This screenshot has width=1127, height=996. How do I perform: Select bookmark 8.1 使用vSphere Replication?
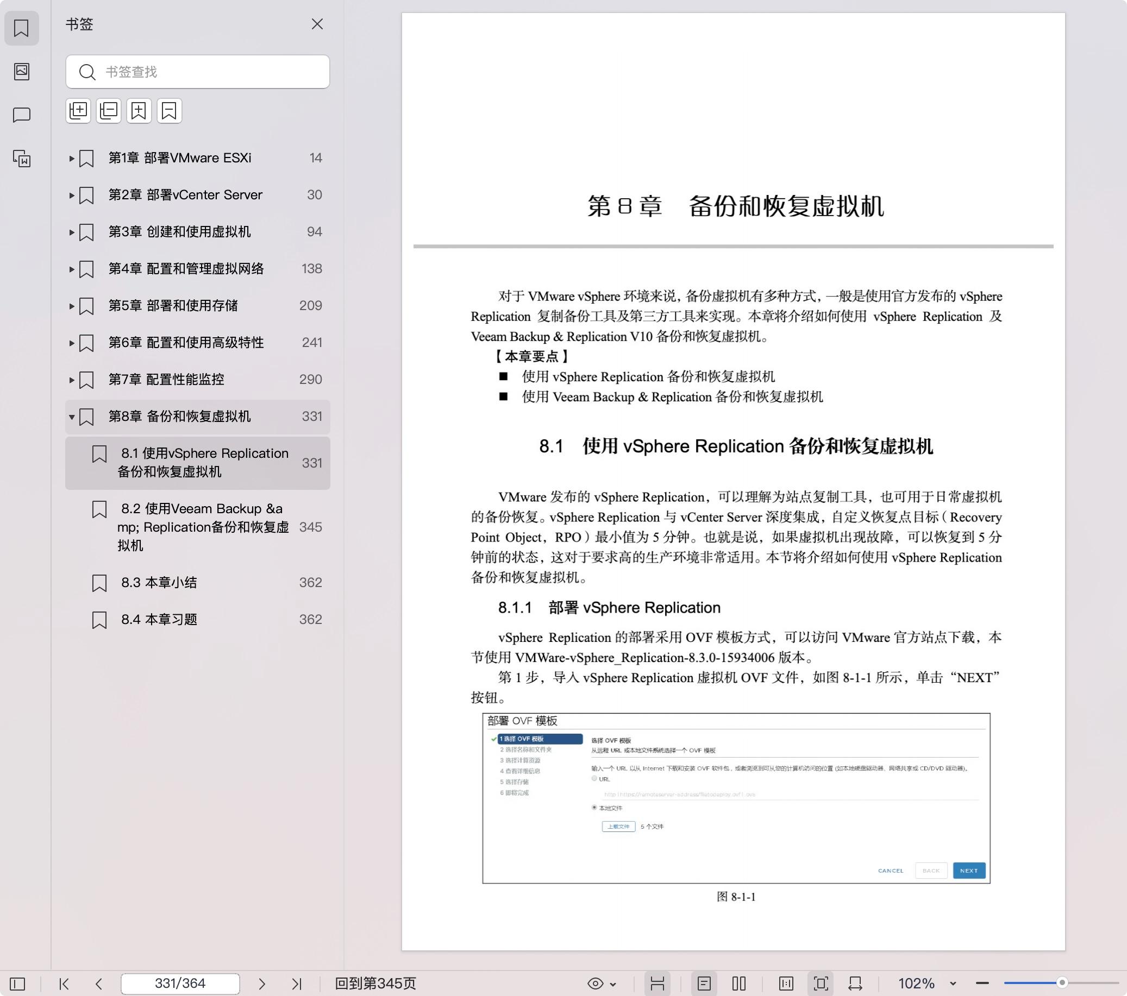(197, 463)
